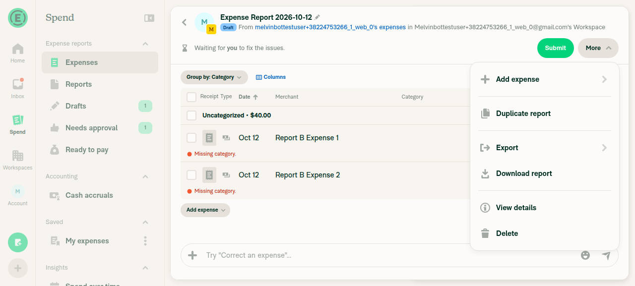Screen dimensions: 635x286
Task: Open the three-dot menu beside My expenses
Action: coord(145,241)
